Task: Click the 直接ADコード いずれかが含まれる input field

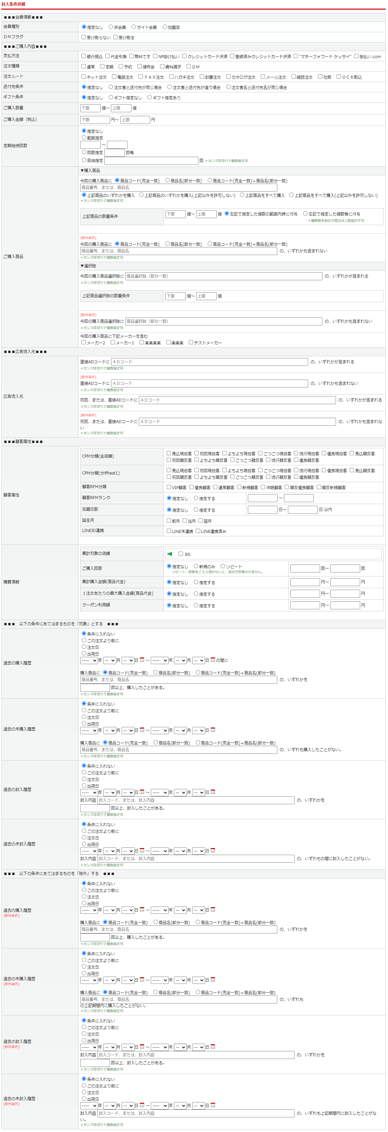Action: coord(209,362)
